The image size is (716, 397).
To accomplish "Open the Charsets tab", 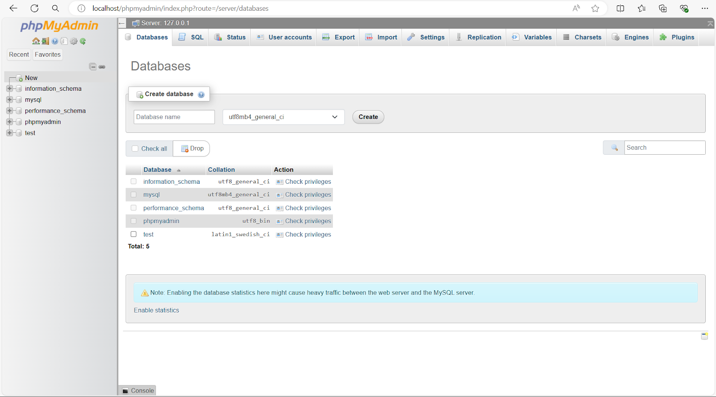I will 582,38.
